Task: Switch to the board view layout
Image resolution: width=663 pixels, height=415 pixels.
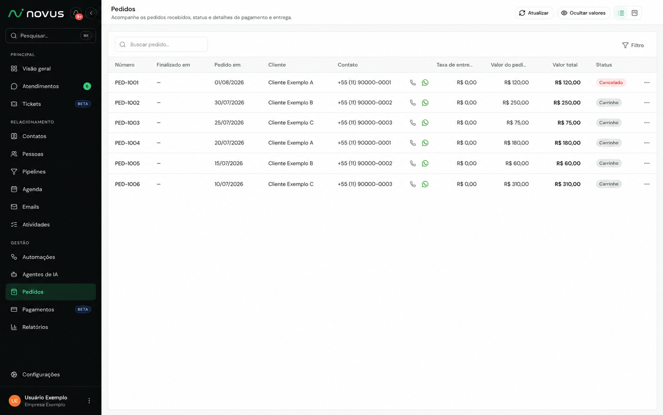Action: click(635, 13)
